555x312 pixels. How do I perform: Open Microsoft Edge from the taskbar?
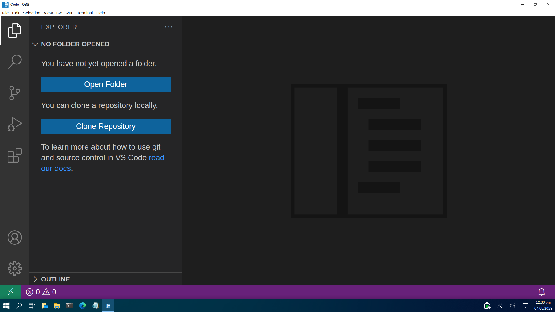tap(83, 306)
